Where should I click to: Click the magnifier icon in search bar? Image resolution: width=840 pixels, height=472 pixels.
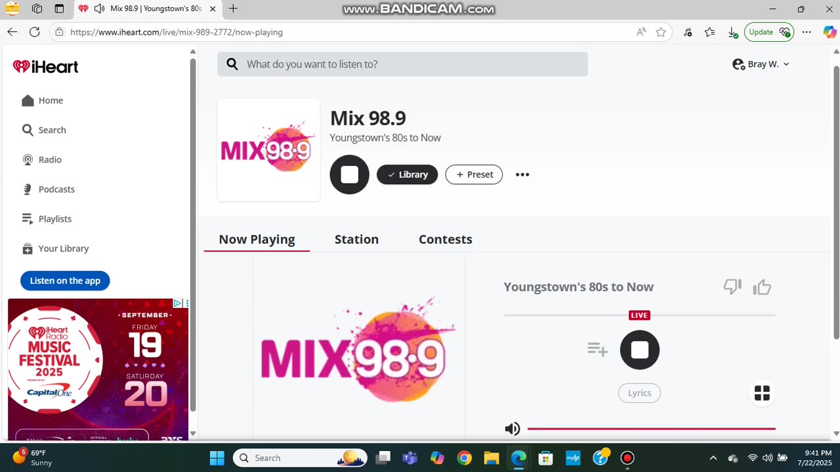[232, 64]
